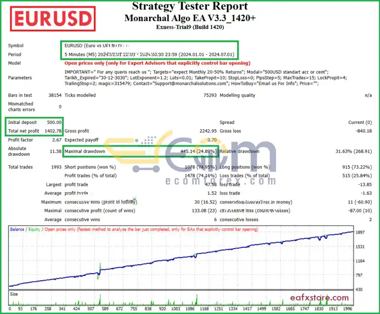Screen dimensions: 380x314
Task: Click chart x-axis label '589'
Action: tap(105, 309)
